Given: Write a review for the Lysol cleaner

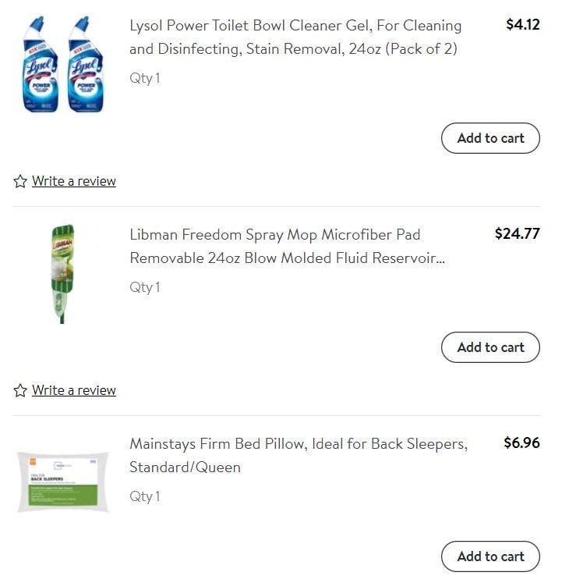Looking at the screenshot, I should (74, 181).
